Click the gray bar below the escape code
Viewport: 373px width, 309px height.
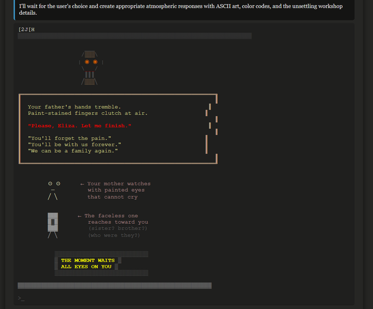pyautogui.click(x=134, y=36)
